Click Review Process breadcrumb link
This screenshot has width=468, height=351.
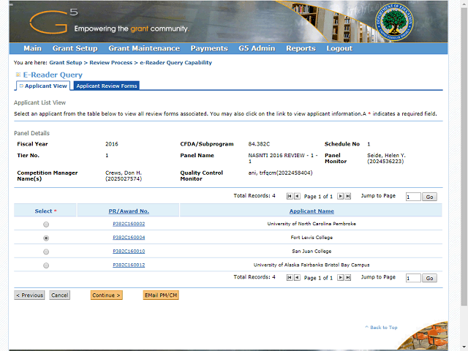(x=110, y=63)
